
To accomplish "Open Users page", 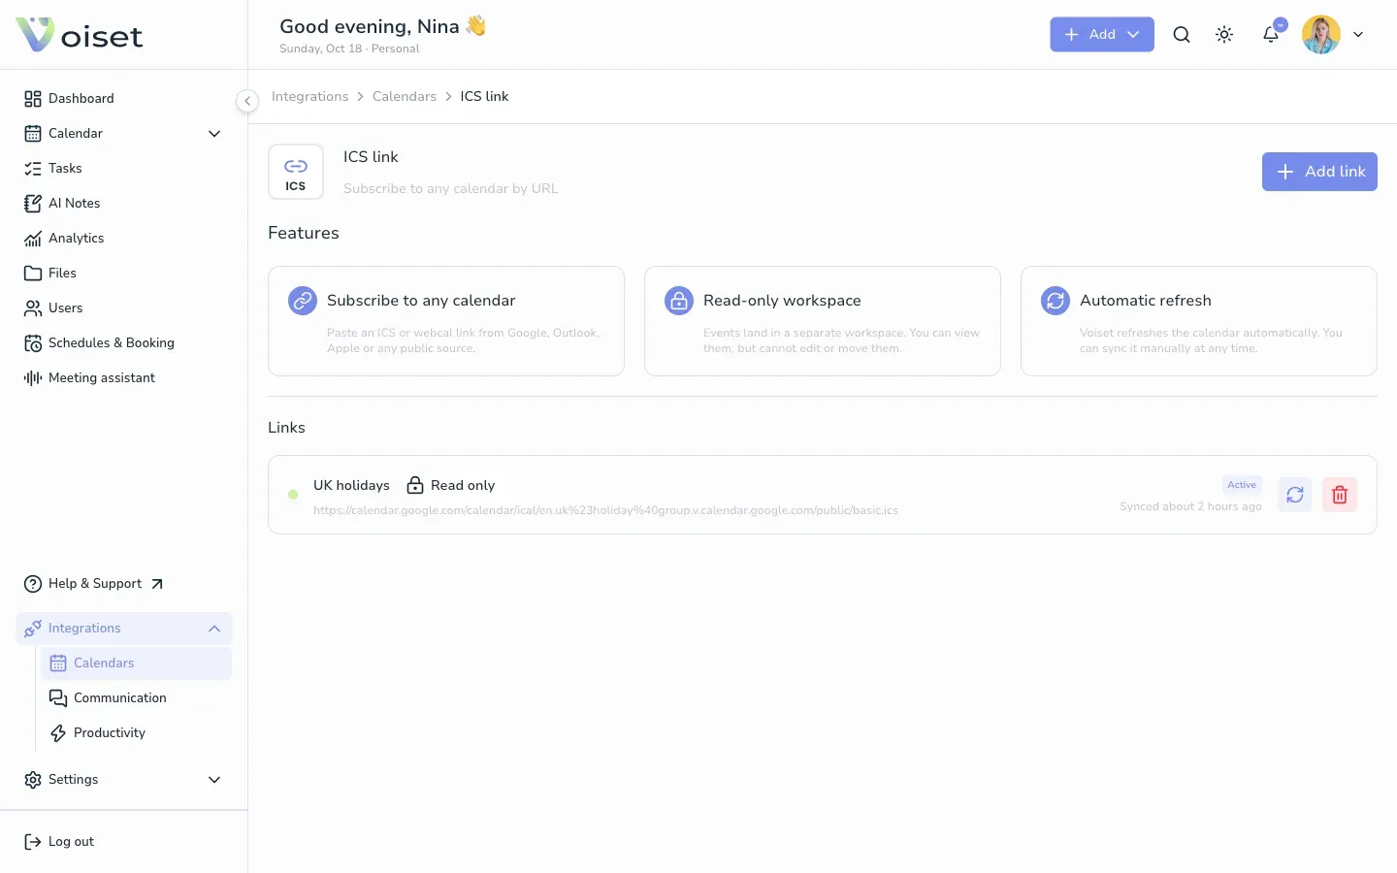I will coord(123,307).
